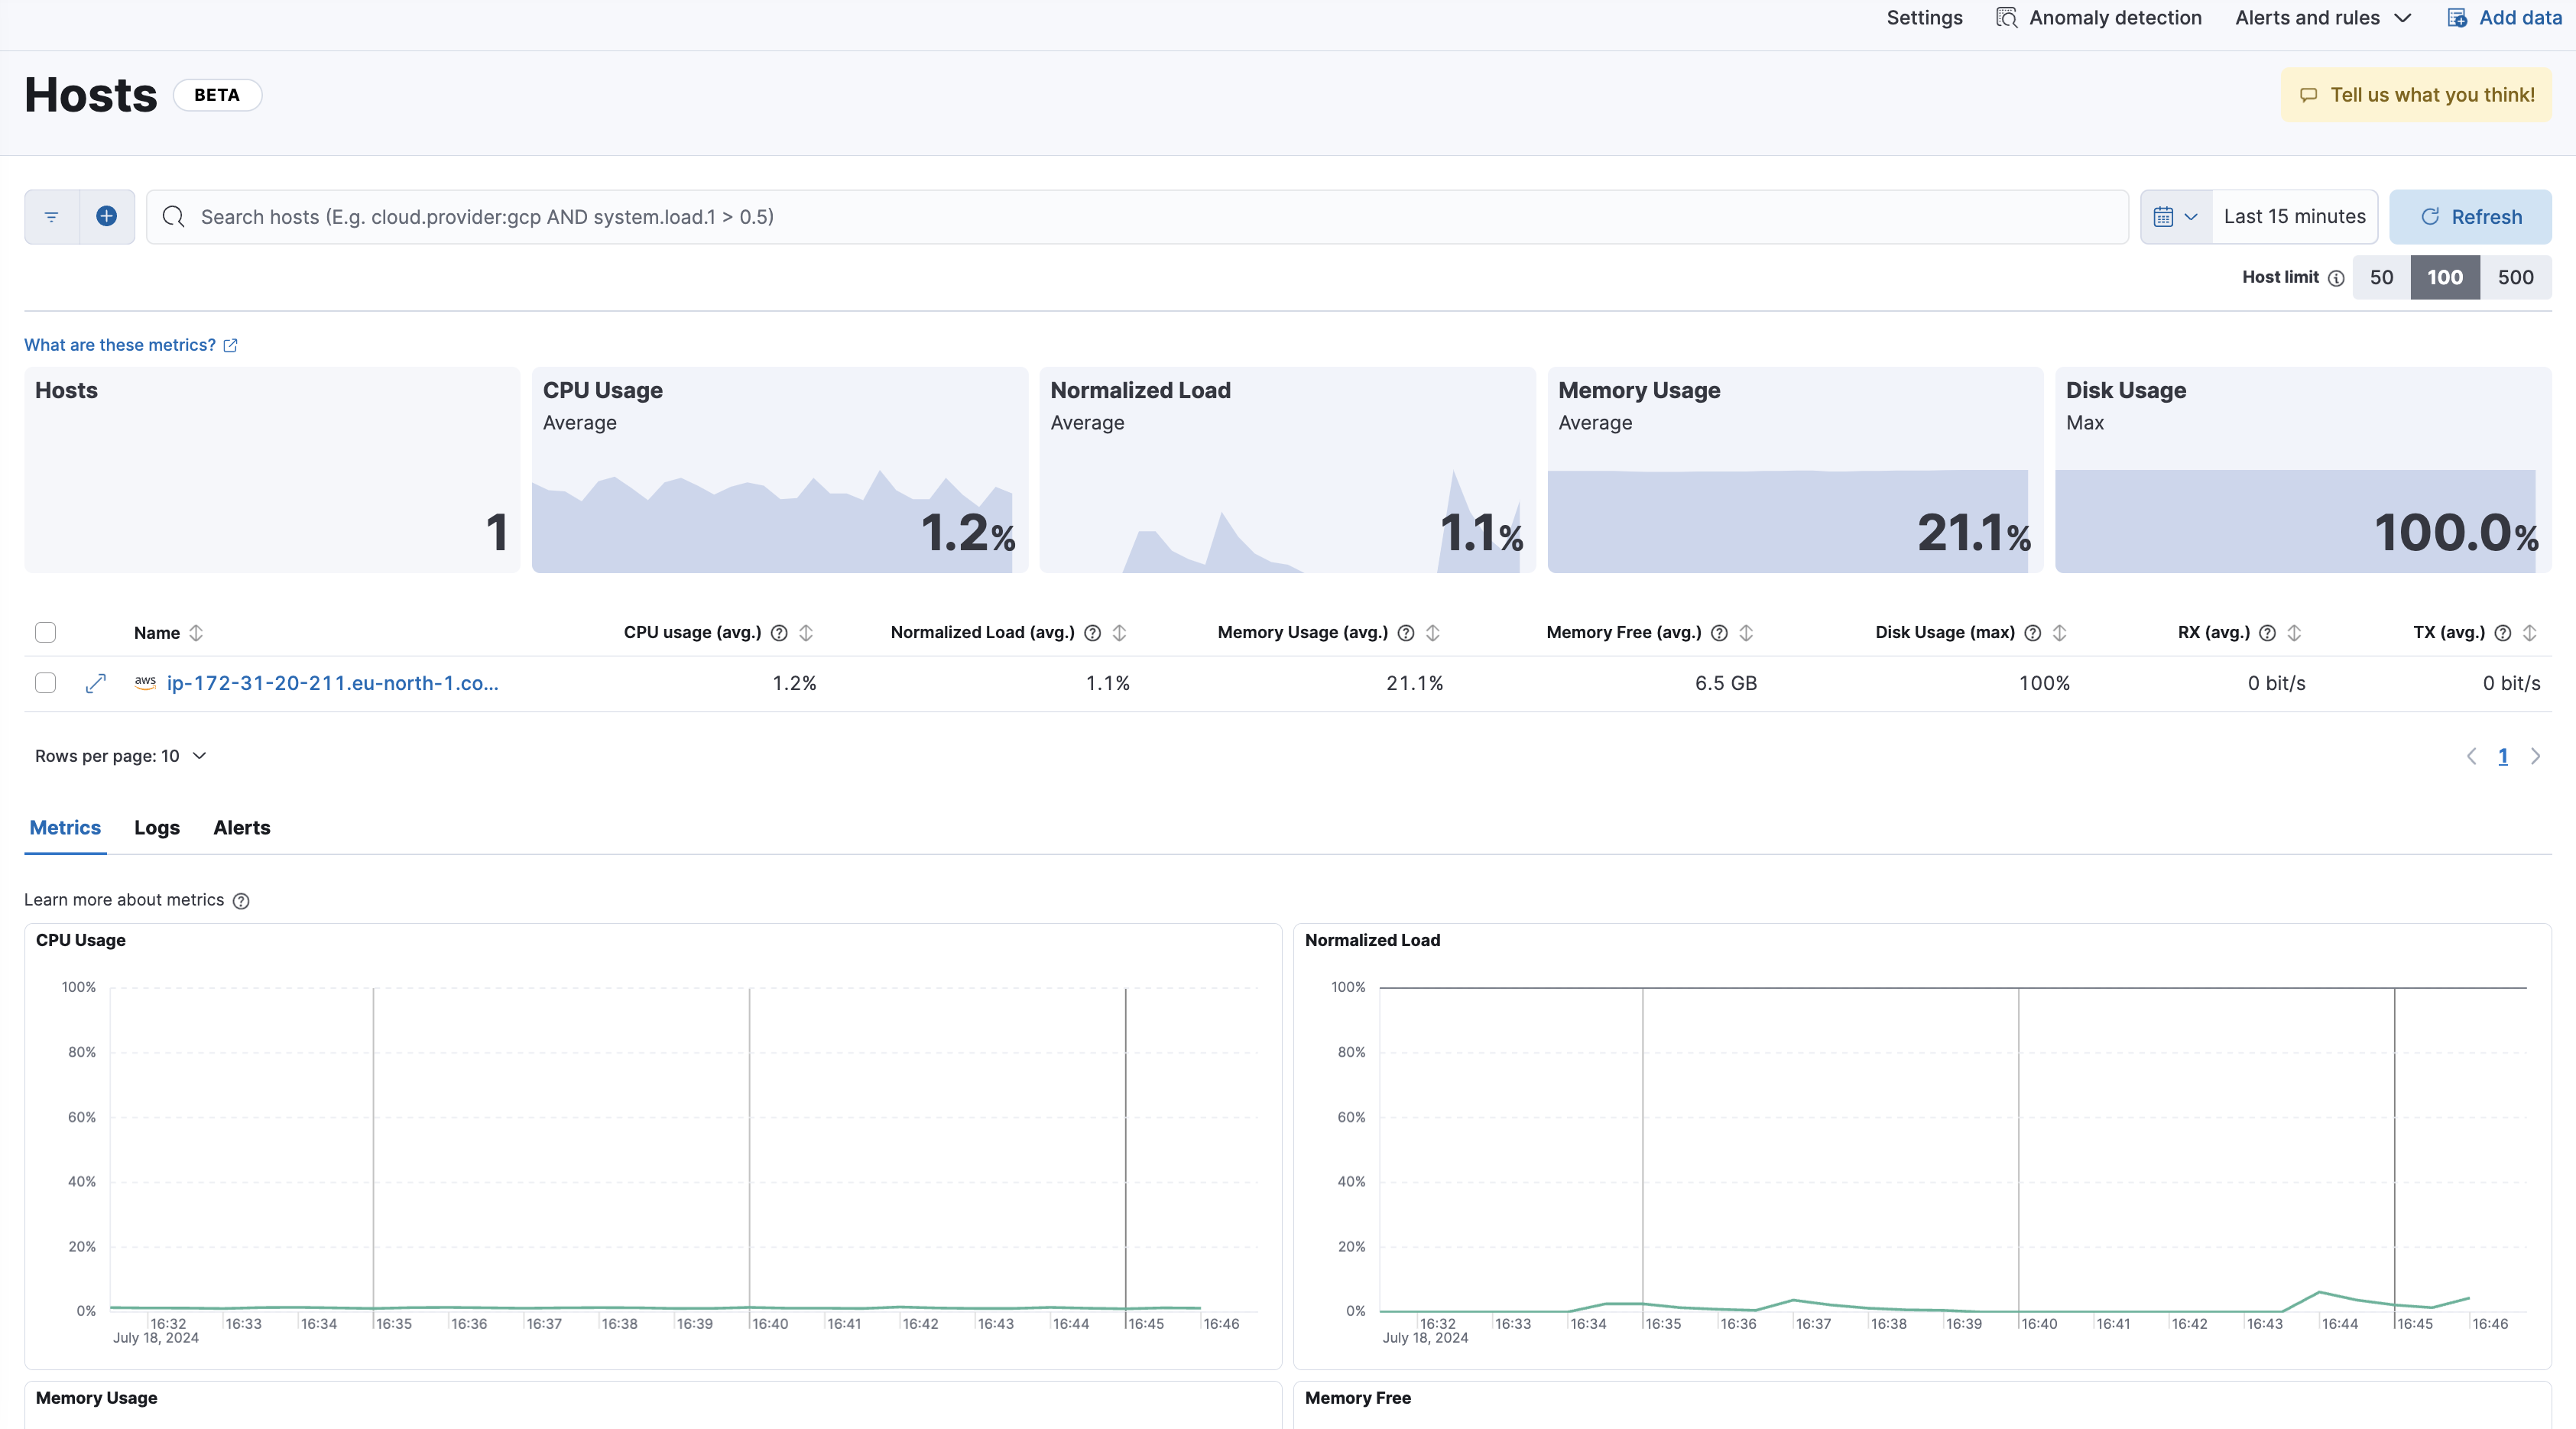Open the date quick menu calendar dropdown

pos(2176,217)
